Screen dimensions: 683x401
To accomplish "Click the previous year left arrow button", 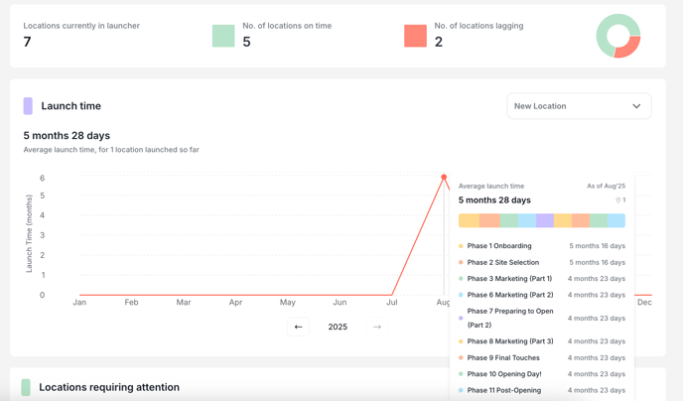I will pos(298,327).
